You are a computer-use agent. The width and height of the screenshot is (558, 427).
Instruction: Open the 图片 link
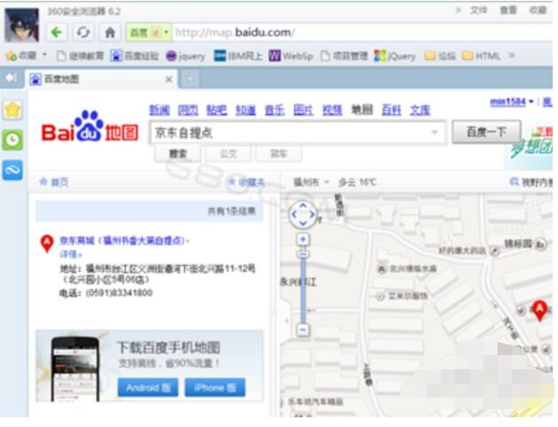coord(303,110)
